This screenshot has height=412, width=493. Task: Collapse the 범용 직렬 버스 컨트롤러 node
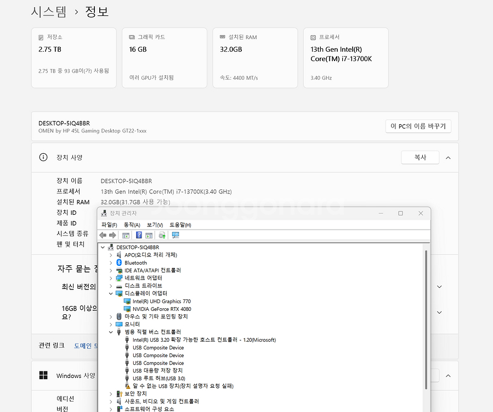pyautogui.click(x=110, y=332)
